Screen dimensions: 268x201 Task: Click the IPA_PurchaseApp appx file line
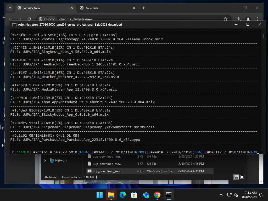75,140
